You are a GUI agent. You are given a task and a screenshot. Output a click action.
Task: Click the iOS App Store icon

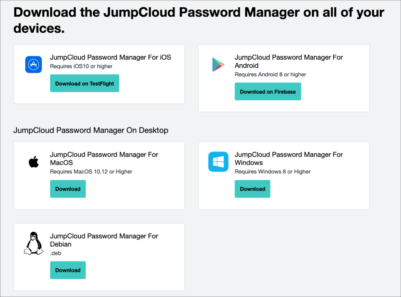click(x=33, y=64)
